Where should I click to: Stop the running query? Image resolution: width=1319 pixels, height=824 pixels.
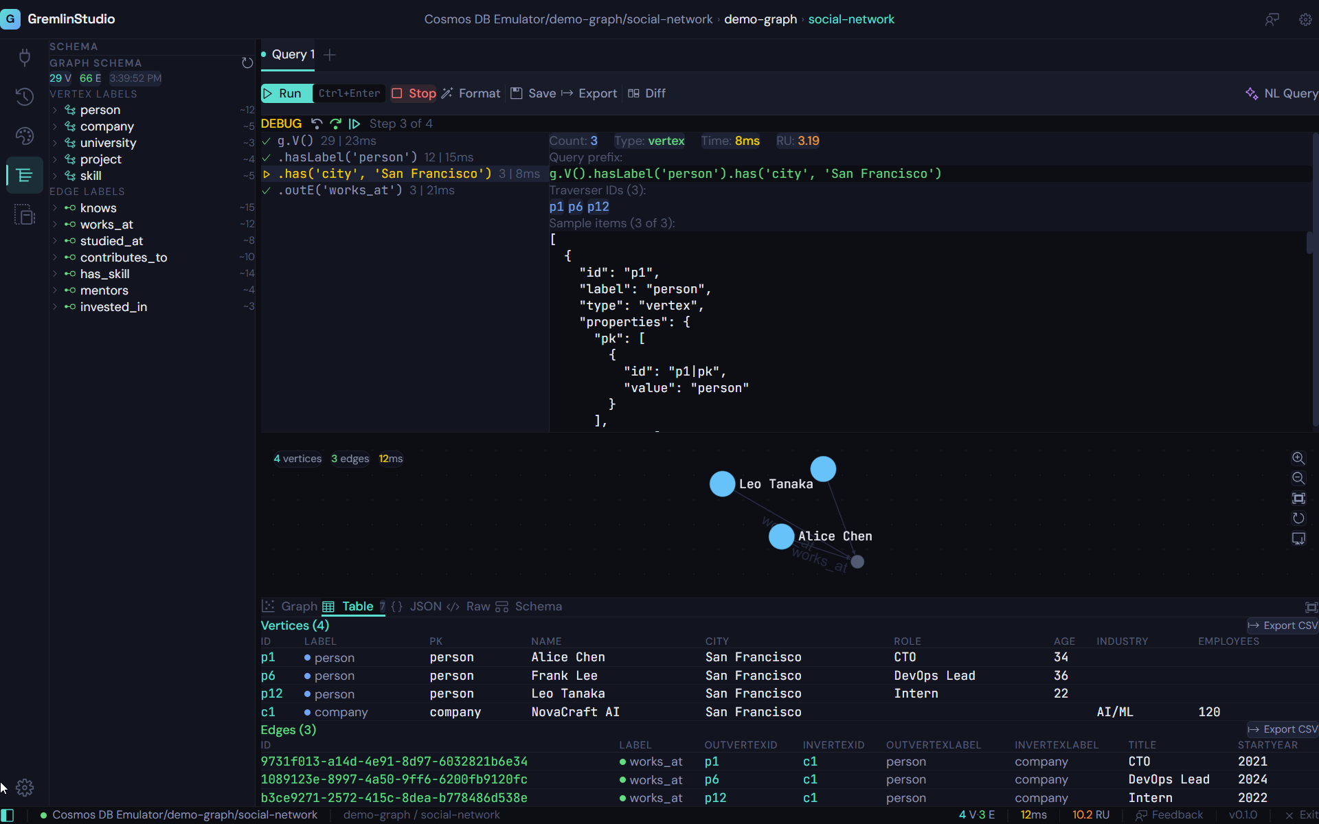pyautogui.click(x=413, y=93)
